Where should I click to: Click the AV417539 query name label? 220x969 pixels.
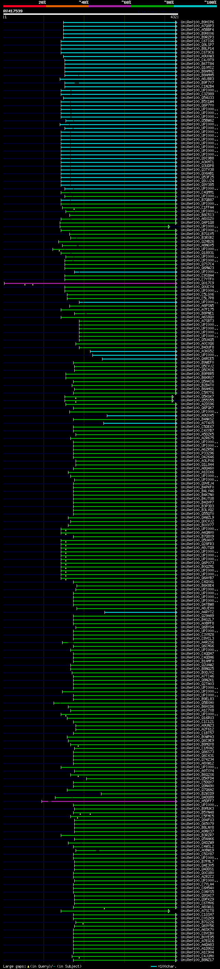click(13, 11)
